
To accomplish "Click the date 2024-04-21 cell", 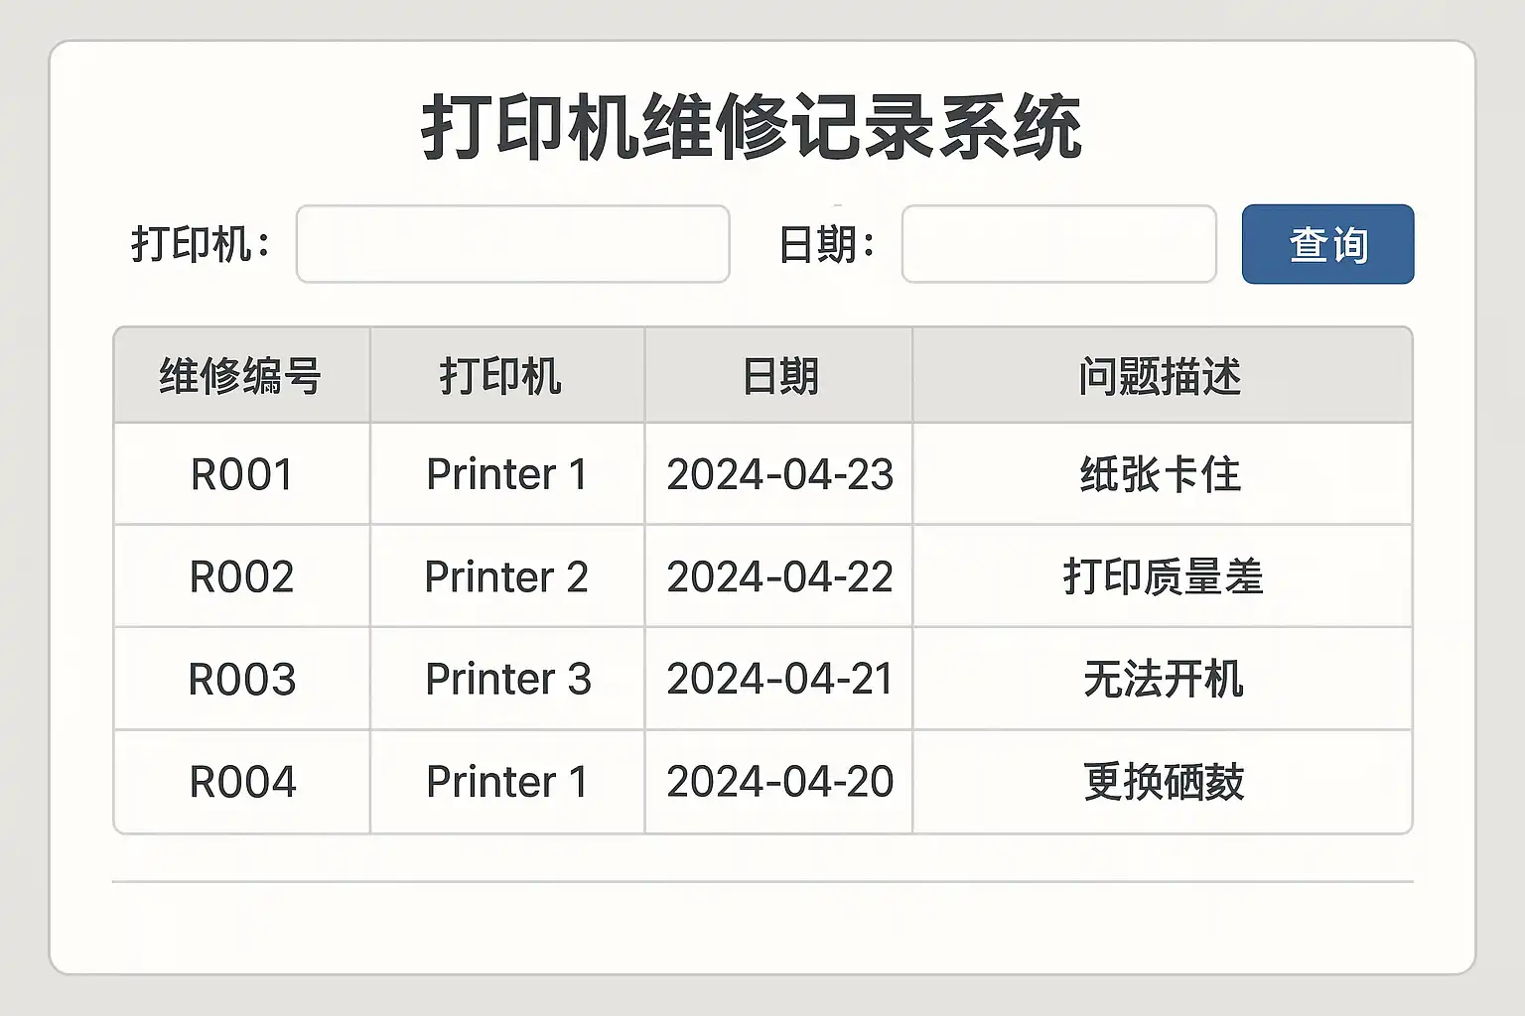I will tap(779, 680).
